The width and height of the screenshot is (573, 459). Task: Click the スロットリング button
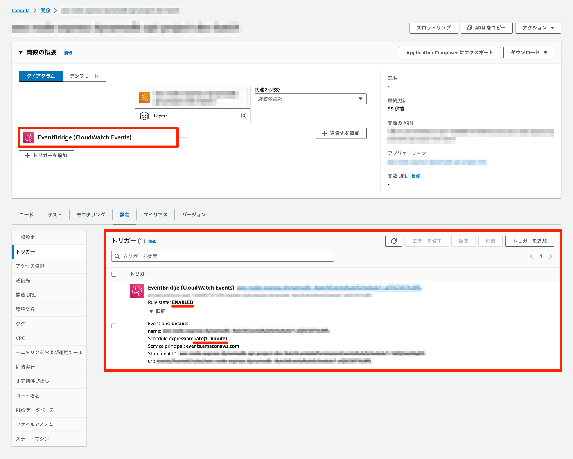pyautogui.click(x=433, y=28)
